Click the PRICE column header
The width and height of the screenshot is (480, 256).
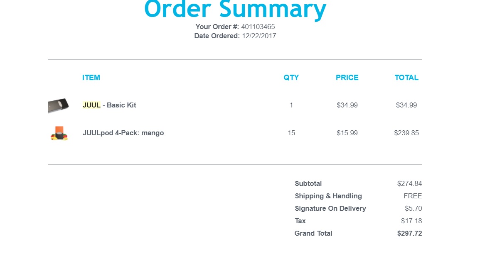pos(347,77)
